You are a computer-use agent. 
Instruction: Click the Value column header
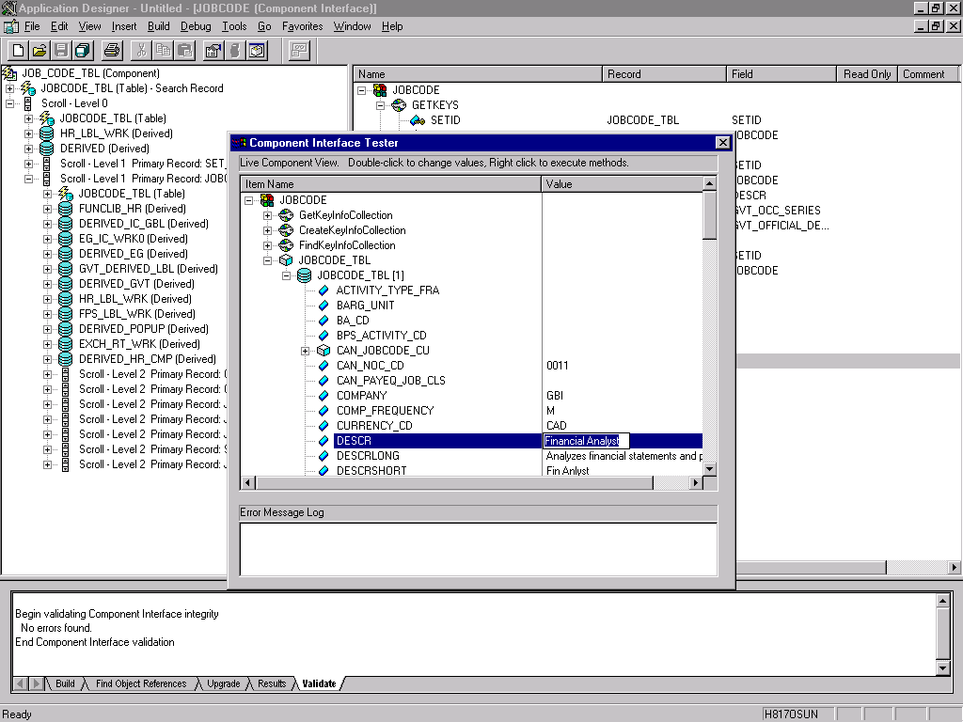point(622,184)
